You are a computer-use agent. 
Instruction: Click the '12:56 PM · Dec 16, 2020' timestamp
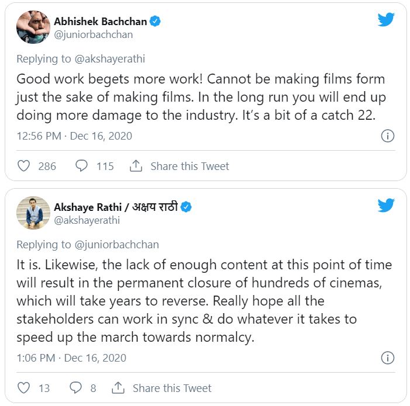[74, 136]
